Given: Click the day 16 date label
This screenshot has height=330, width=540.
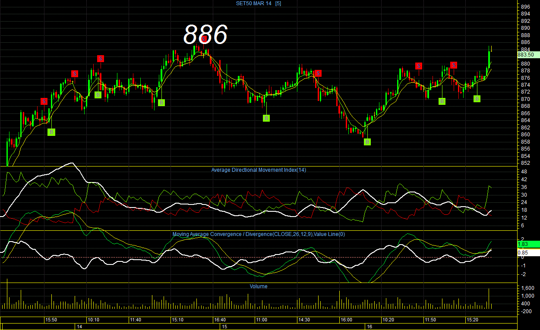Looking at the screenshot, I should (x=369, y=327).
